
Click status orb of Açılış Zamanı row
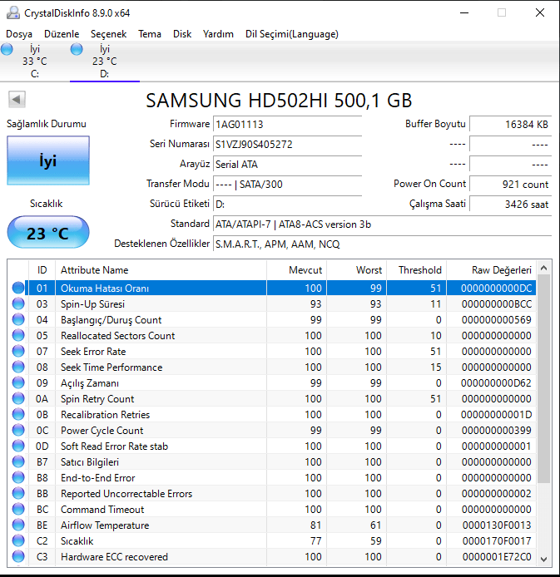(x=18, y=382)
